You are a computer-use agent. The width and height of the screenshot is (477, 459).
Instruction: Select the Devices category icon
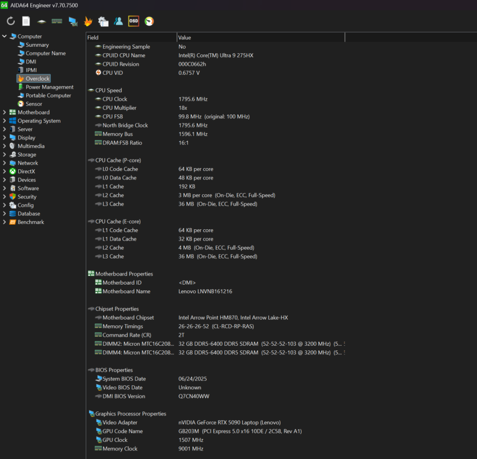pyautogui.click(x=13, y=180)
